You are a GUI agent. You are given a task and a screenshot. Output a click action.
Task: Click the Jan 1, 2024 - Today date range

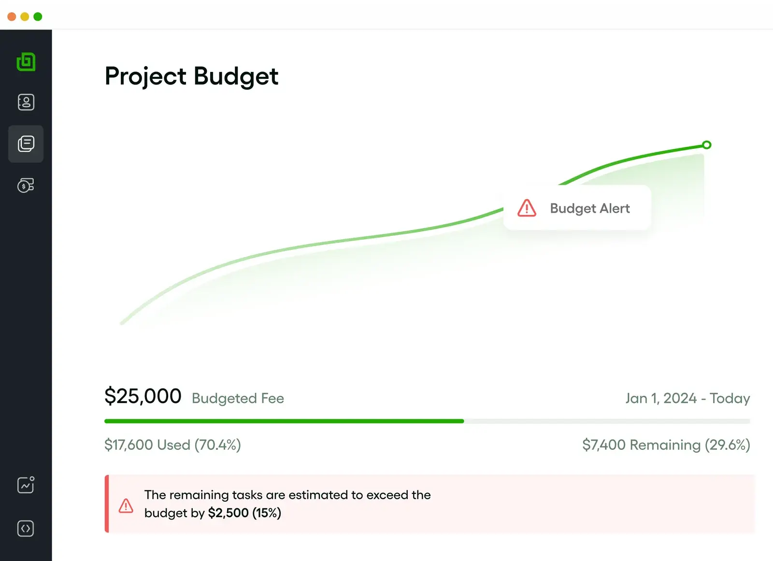click(687, 398)
